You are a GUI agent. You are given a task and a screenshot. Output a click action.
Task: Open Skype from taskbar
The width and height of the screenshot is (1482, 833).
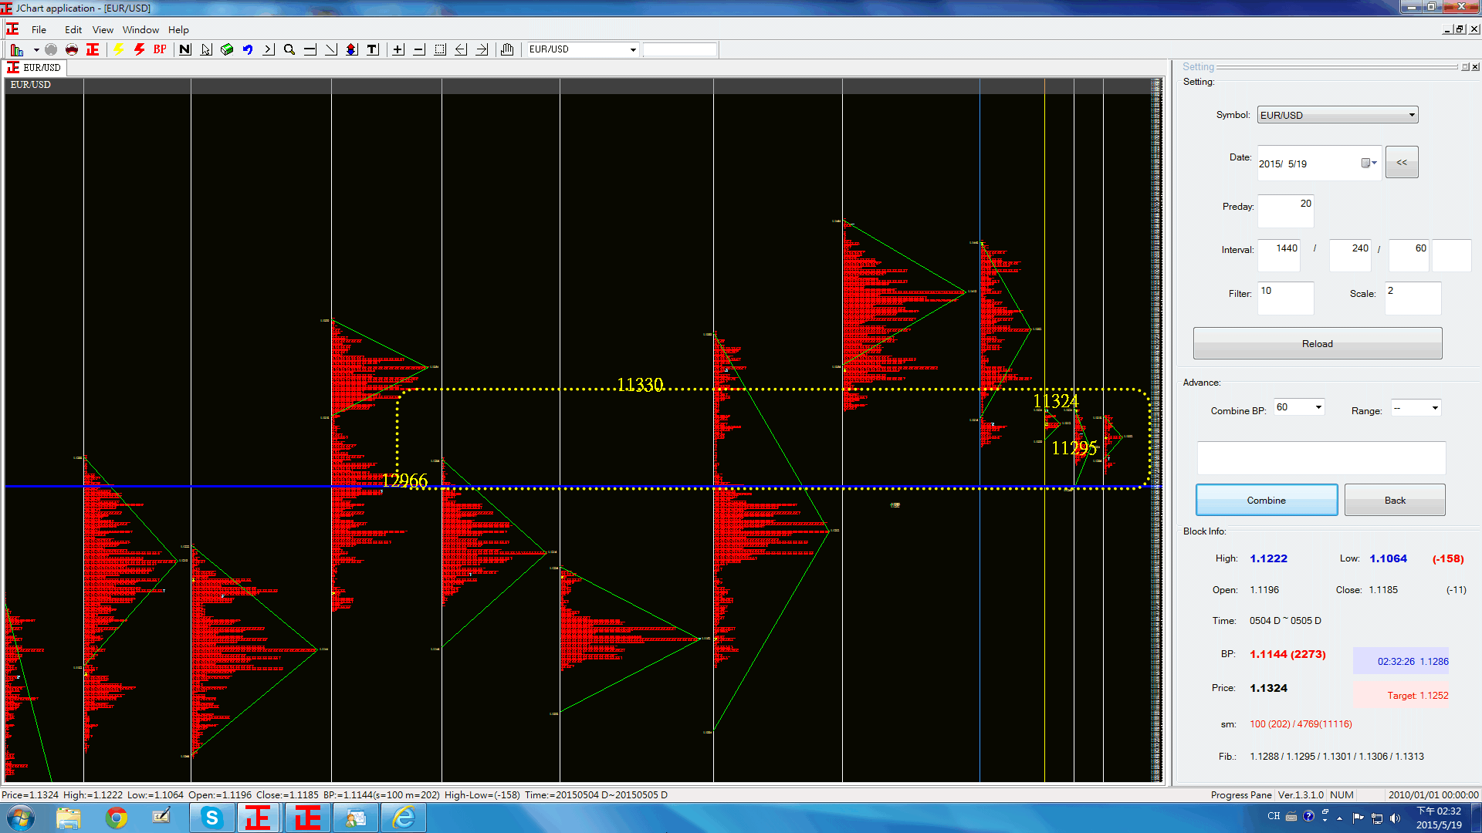(211, 818)
